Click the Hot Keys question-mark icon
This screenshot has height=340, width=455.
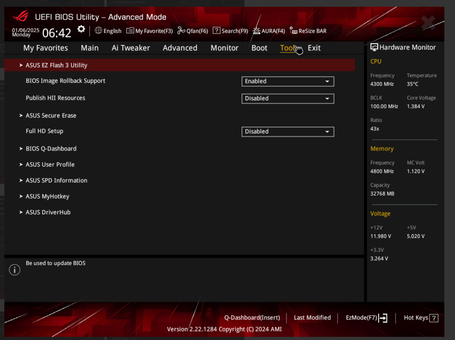pos(434,318)
